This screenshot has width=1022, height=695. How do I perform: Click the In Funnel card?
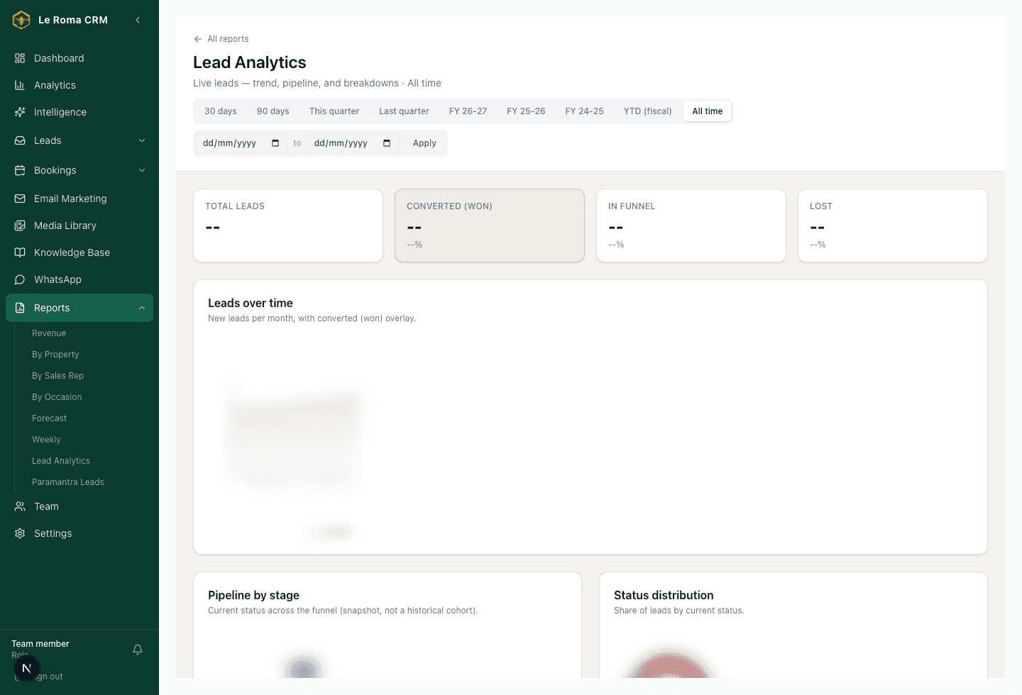[691, 226]
